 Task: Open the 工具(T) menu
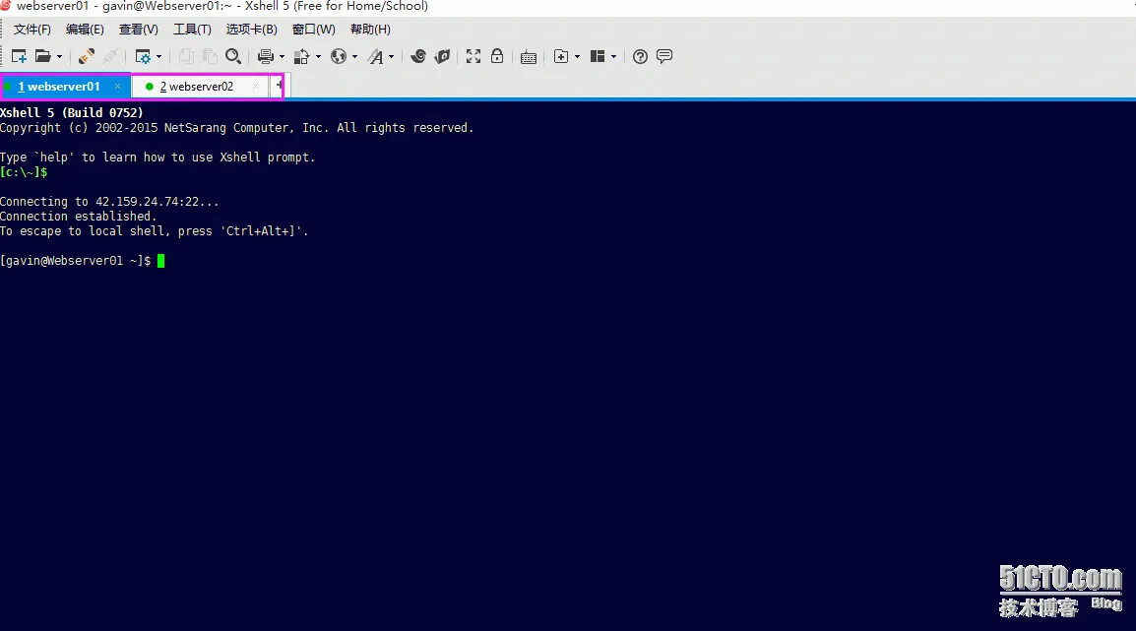click(x=192, y=30)
